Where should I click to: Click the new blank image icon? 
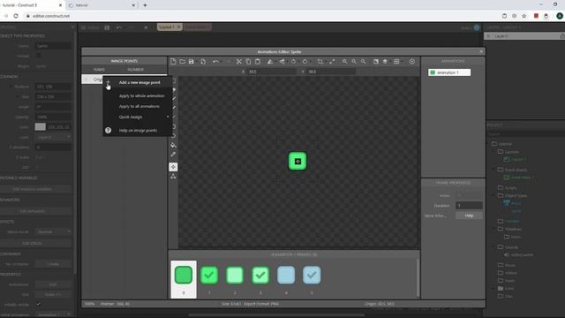point(173,62)
